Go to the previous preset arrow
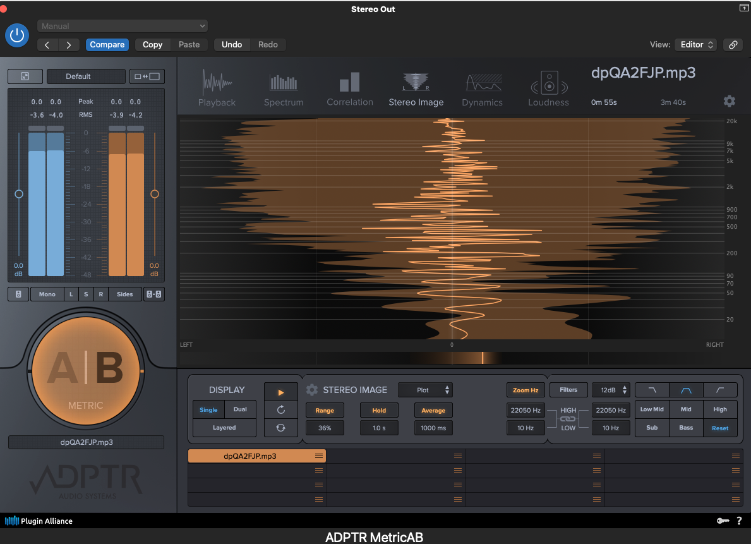 (x=47, y=45)
